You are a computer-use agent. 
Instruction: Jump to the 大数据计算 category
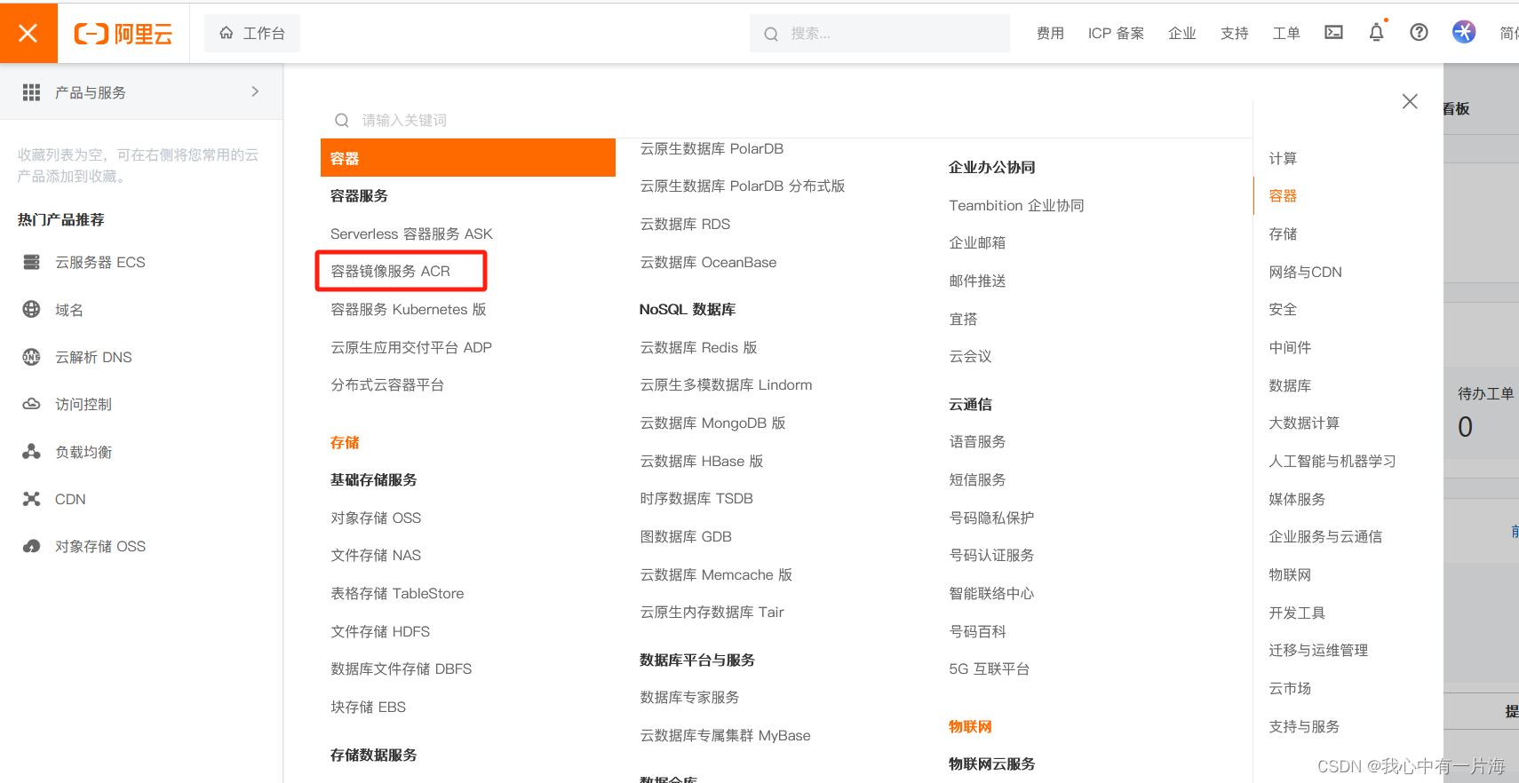1304,423
